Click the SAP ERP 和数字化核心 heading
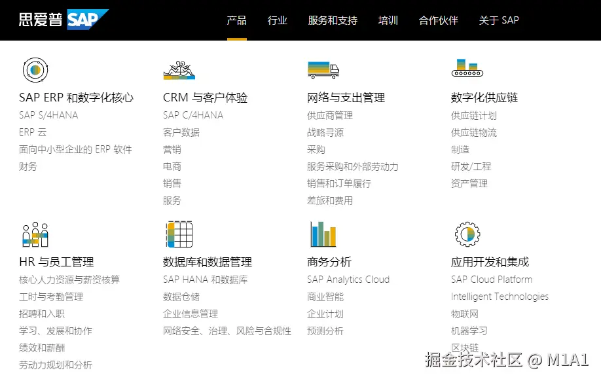 77,98
